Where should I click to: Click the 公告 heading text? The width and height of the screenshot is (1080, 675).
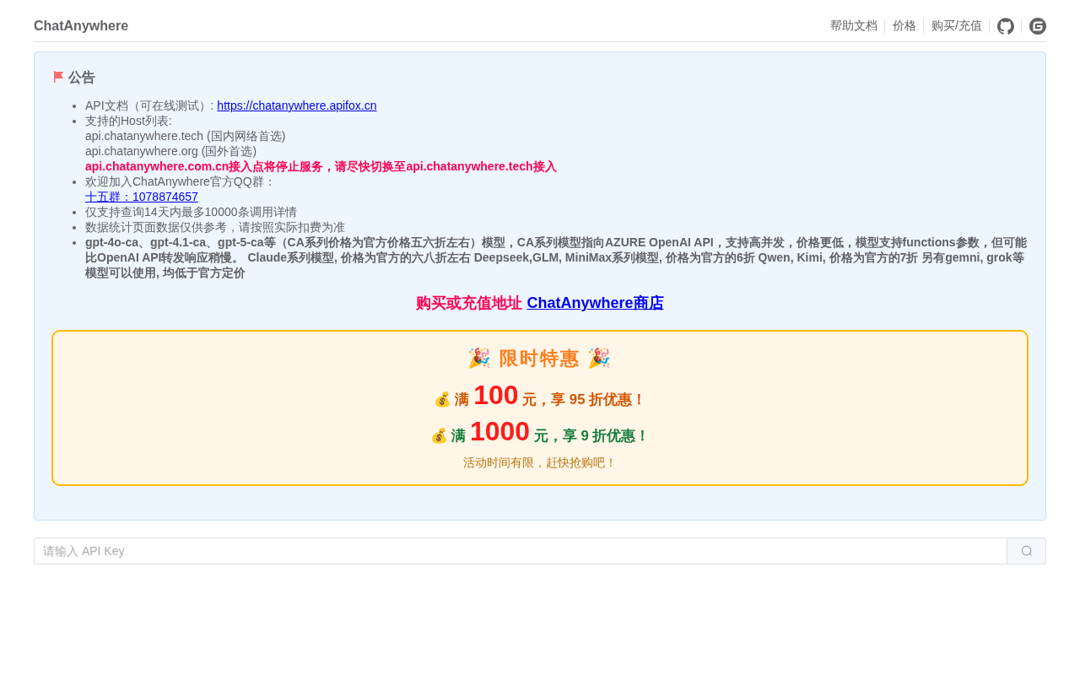(82, 78)
